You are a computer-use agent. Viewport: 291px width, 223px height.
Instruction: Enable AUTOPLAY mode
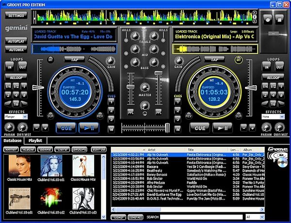[x=16, y=41]
